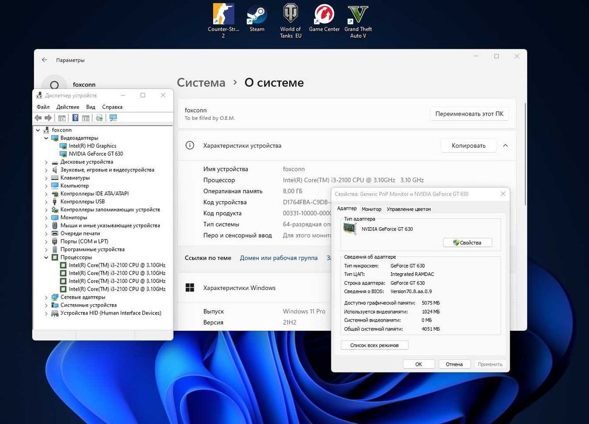This screenshot has height=424, width=589.
Task: Click the Сетевые адаптеры network icon
Action: (x=55, y=297)
